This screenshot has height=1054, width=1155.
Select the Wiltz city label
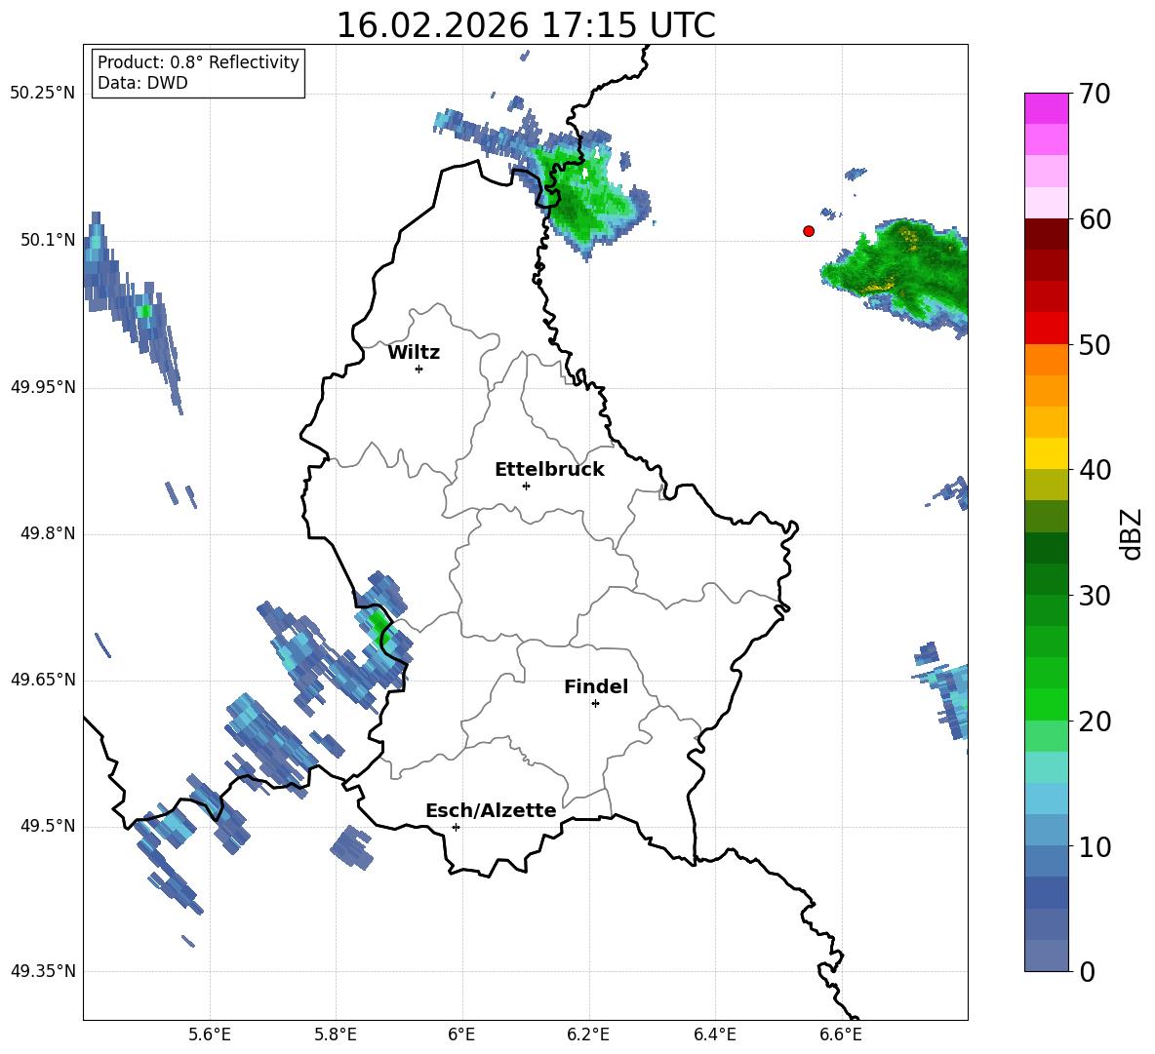pyautogui.click(x=414, y=353)
